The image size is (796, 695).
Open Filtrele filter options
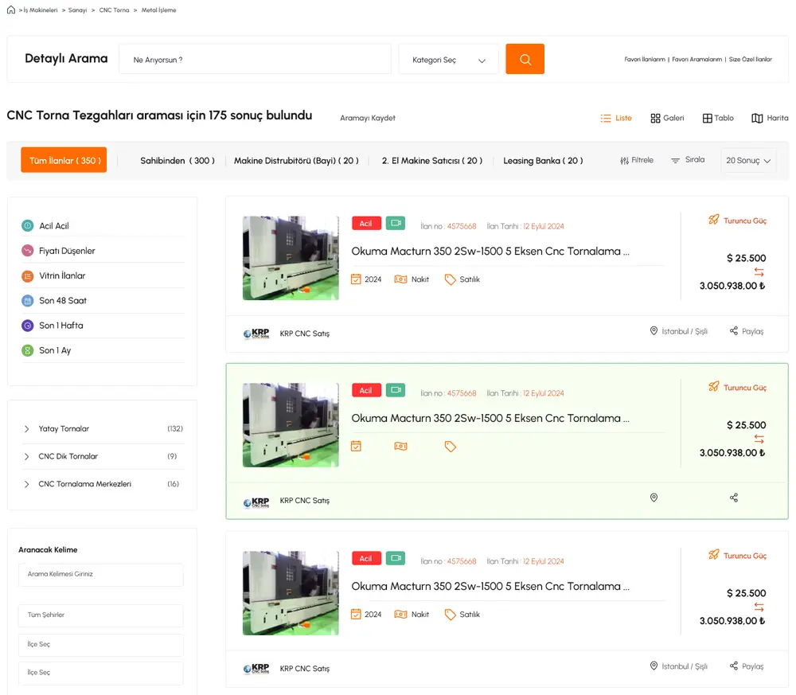(x=637, y=160)
